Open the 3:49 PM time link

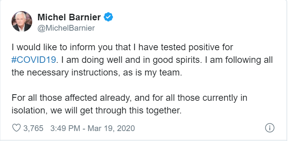coord(65,128)
